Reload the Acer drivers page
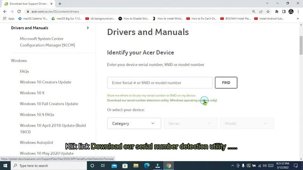Image resolution: width=303 pixels, height=170 pixels. click(19, 11)
